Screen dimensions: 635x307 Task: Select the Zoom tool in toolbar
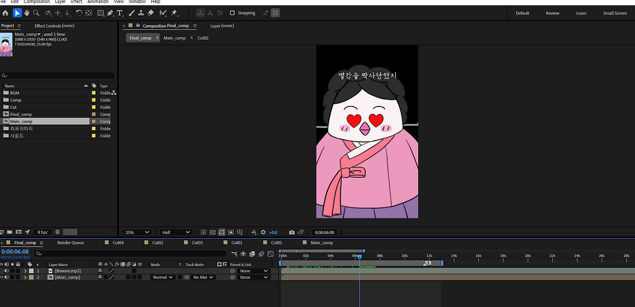point(36,13)
